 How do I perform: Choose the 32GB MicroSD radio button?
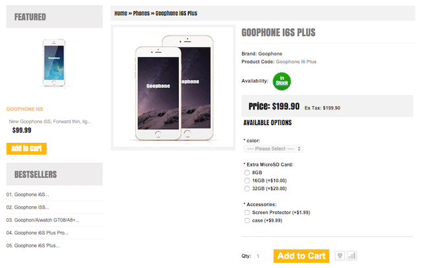(247, 189)
